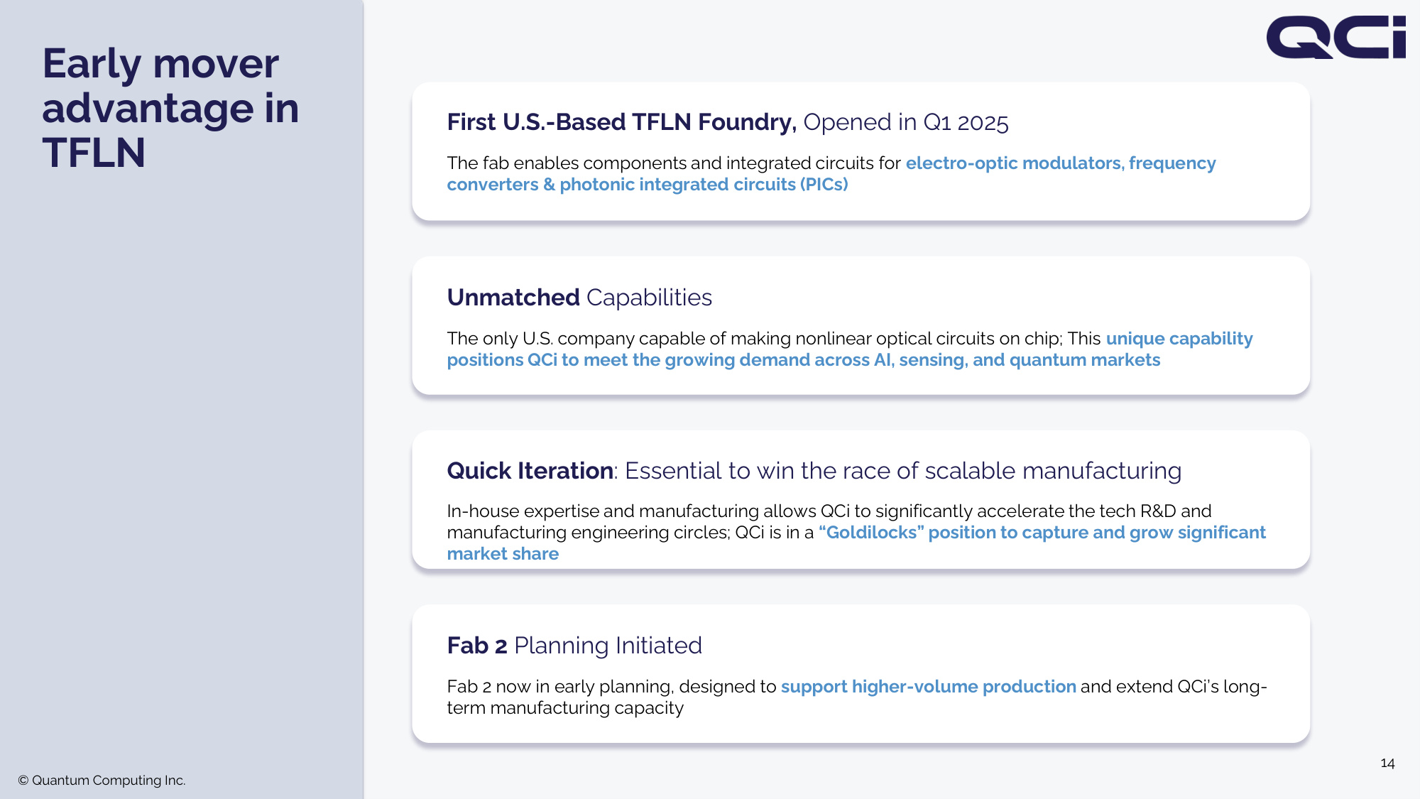The image size is (1420, 799).
Task: Click the market share blue text
Action: [x=503, y=554]
